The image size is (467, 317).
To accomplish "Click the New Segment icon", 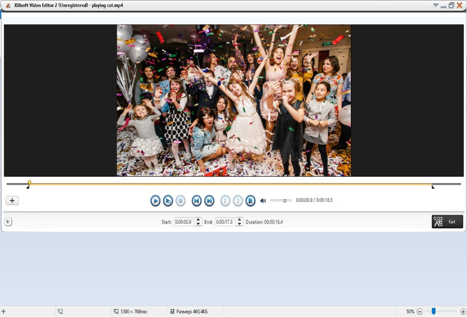I will [x=250, y=201].
